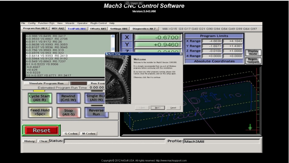Click Cancel in Mach3 Setup dialog
This screenshot has width=289, height=163.
click(173, 108)
